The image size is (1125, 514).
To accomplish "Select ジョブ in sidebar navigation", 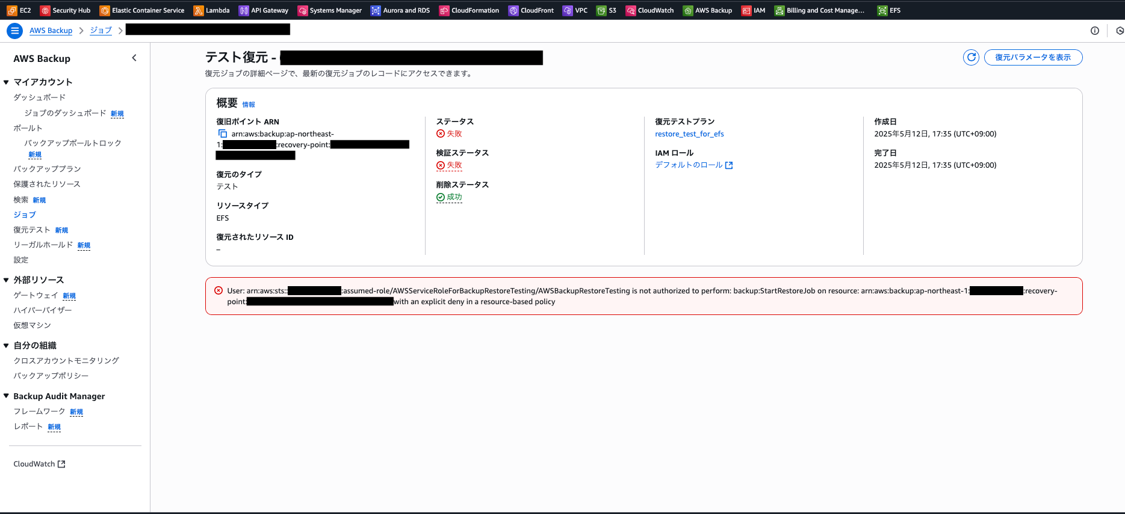I will 25,215.
